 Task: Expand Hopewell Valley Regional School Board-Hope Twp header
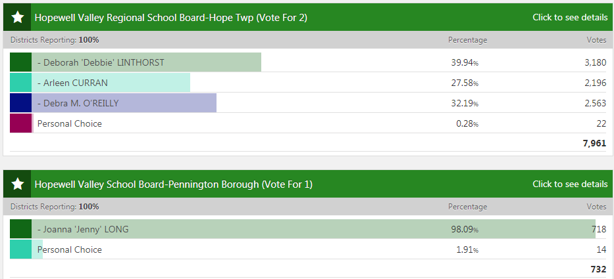tap(170, 18)
